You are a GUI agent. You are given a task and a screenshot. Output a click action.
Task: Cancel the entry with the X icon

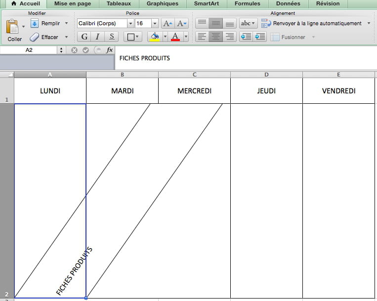(74, 50)
